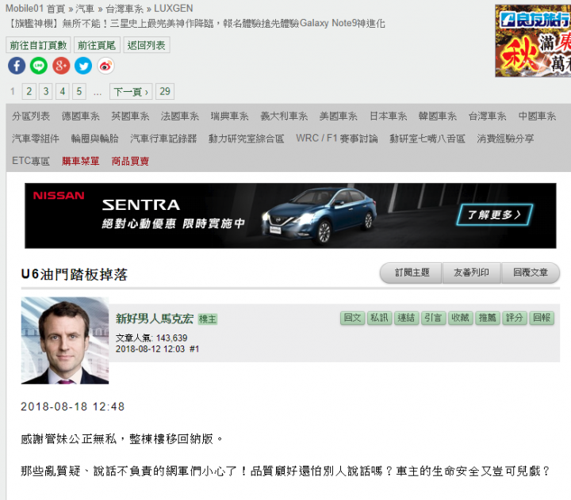Share the thread via LINE icon
Screen dimensions: 571x500
click(39, 66)
